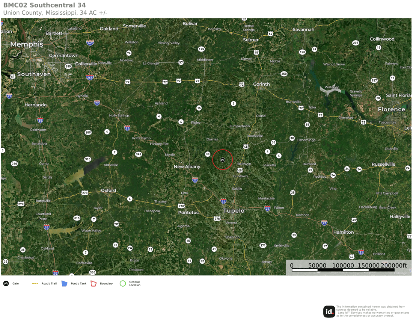Select the Corinth label on the map
The image size is (413, 319).
coord(261,84)
